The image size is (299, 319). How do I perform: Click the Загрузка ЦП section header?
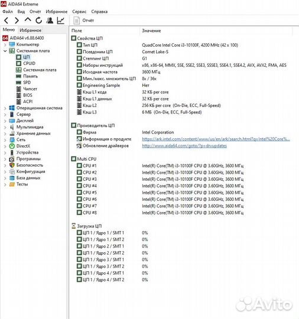click(86, 226)
